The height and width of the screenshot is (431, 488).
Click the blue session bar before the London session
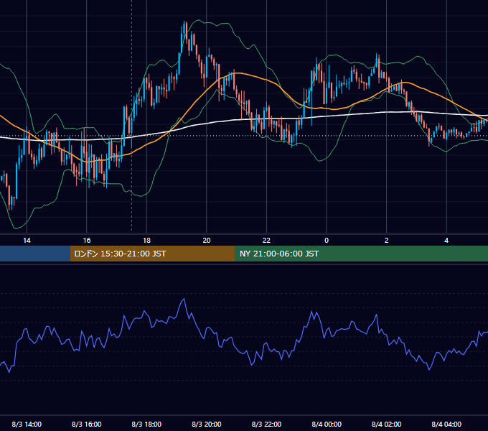[35, 254]
